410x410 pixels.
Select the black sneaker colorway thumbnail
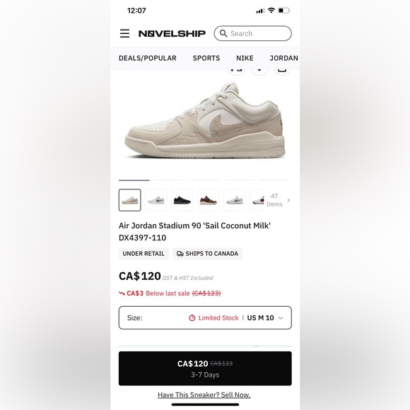(x=182, y=200)
